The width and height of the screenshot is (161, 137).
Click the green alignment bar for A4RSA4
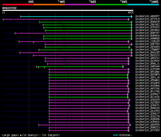79,67
